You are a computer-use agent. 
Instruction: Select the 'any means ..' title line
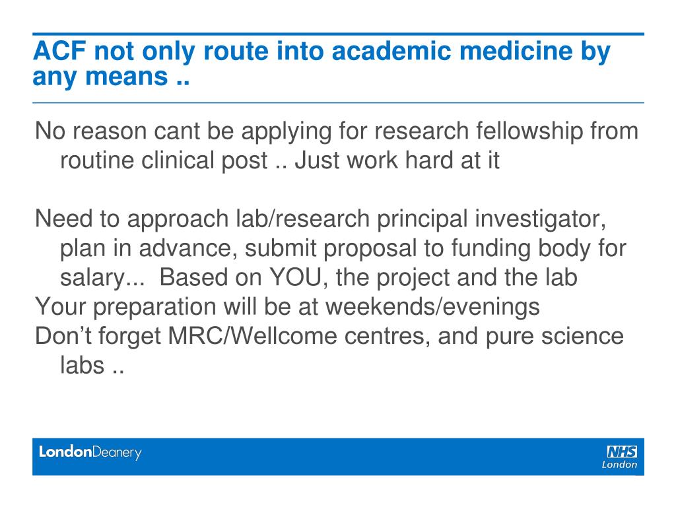111,77
